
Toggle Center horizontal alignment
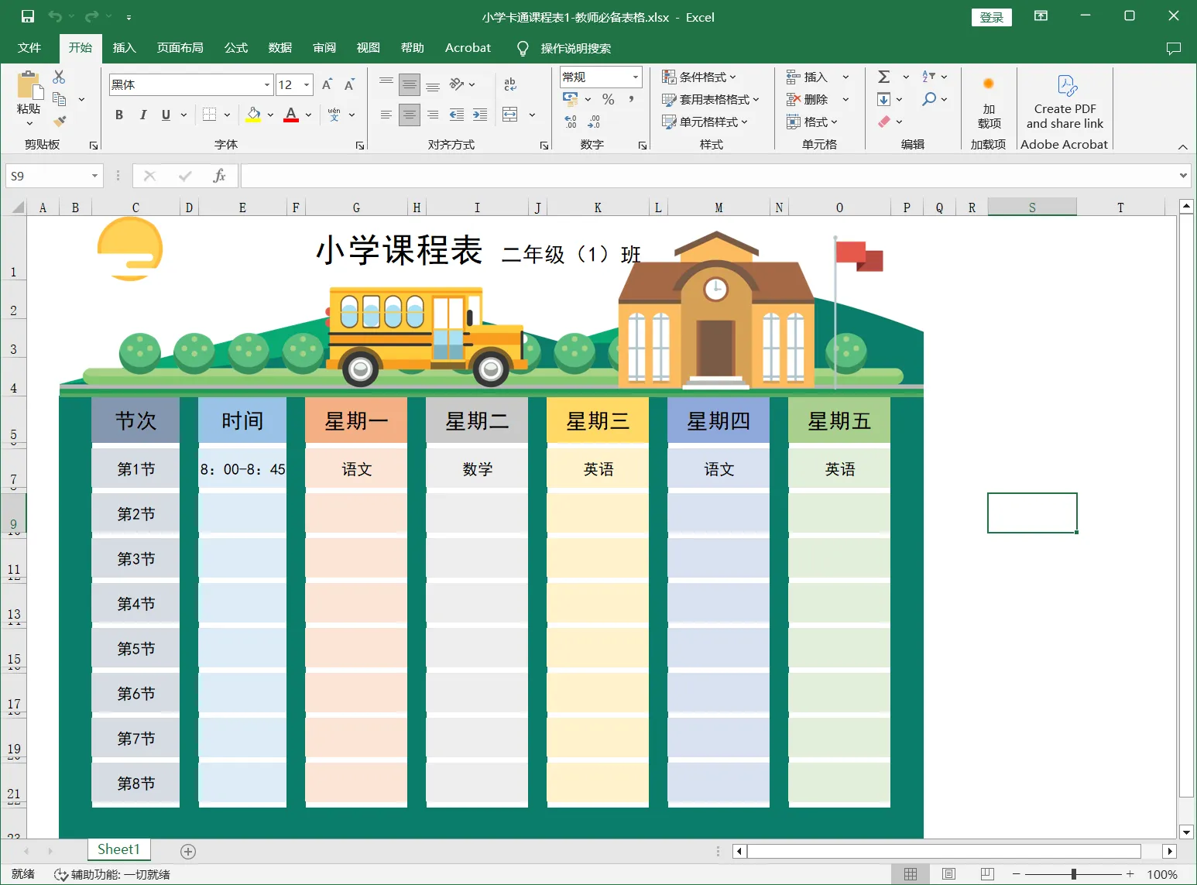(410, 115)
